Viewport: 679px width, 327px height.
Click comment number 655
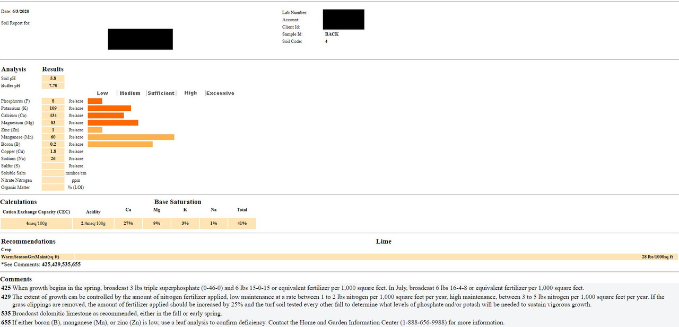point(5,322)
